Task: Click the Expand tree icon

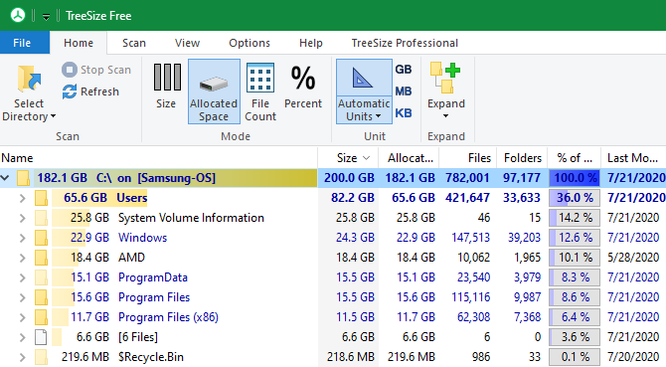Action: click(445, 79)
